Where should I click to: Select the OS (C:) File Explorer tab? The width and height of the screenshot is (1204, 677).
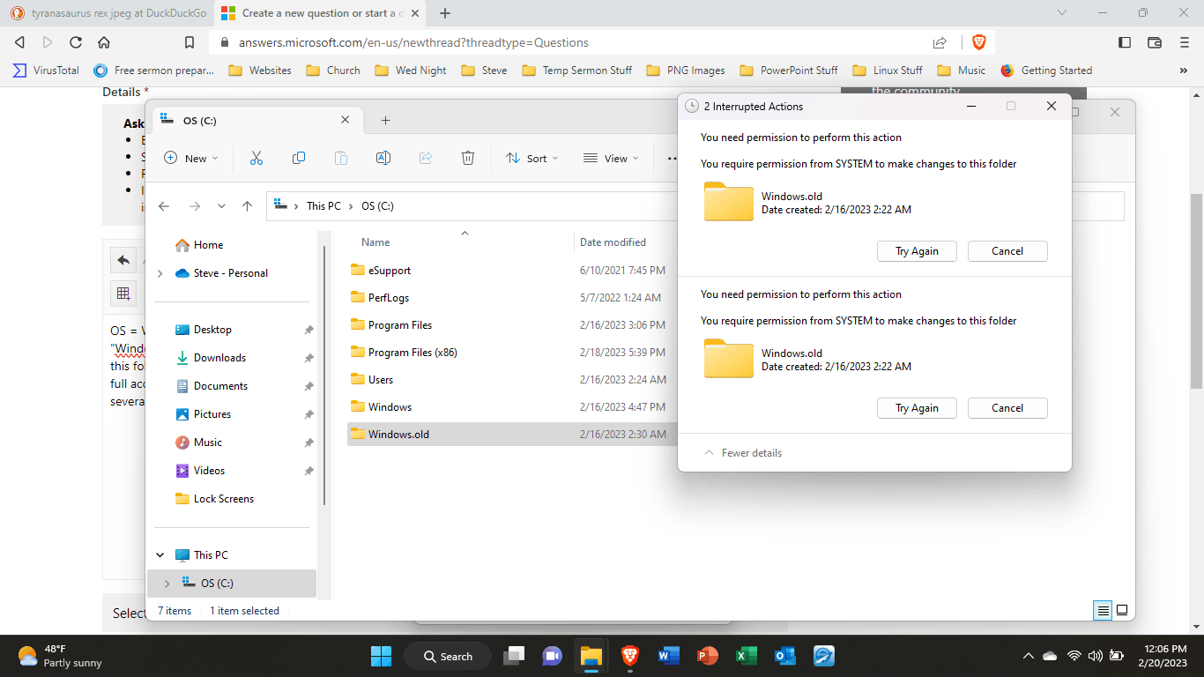[x=256, y=120]
